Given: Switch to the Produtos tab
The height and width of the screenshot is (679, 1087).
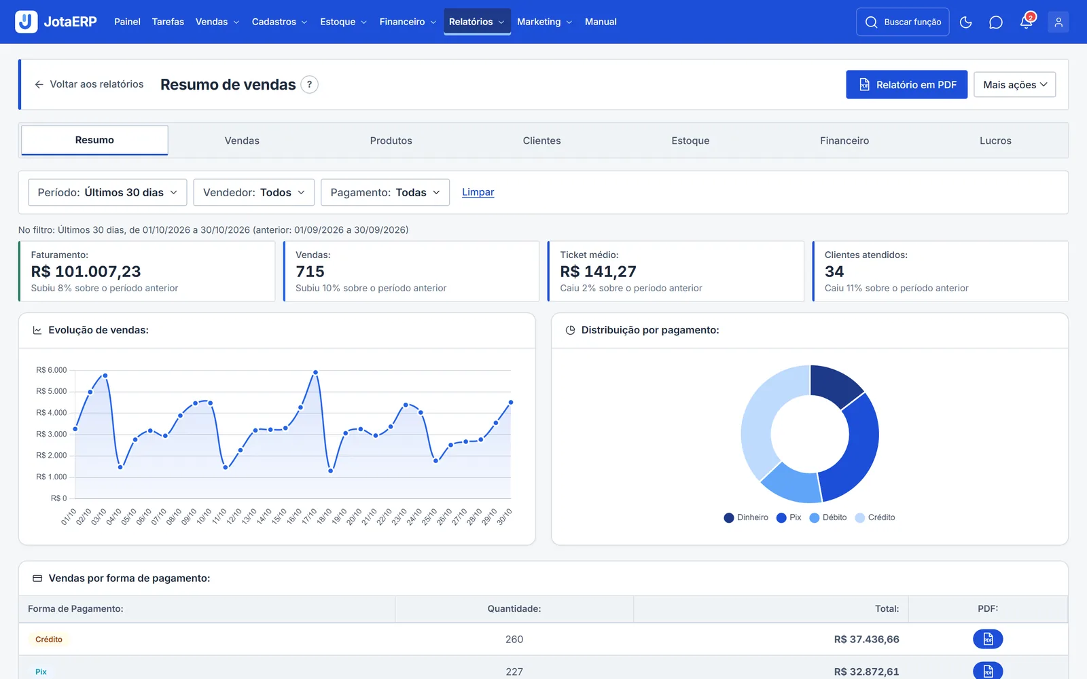Looking at the screenshot, I should coord(391,141).
